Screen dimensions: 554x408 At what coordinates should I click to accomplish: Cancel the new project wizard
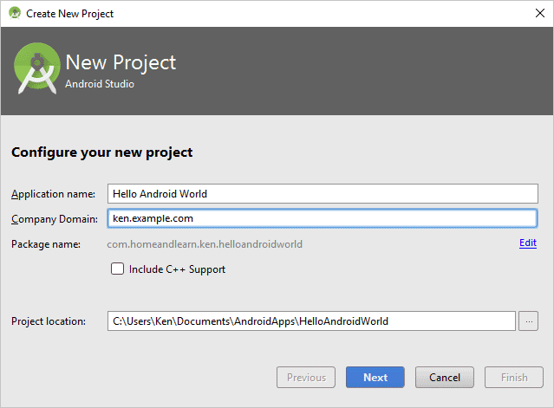445,378
